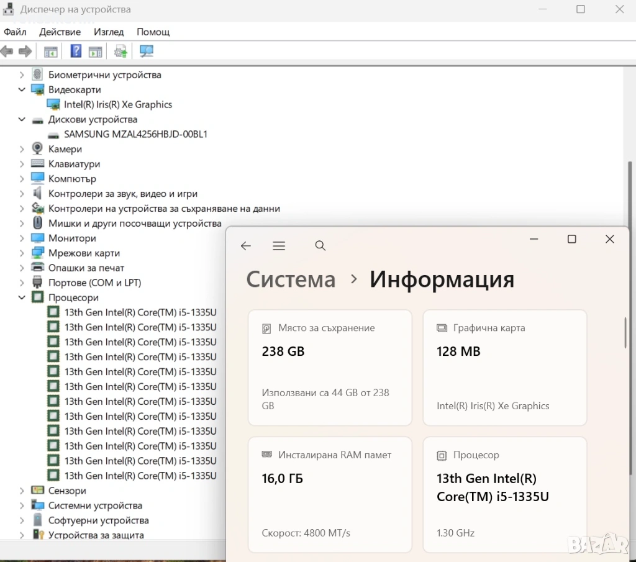Select SAMSUNG MZAL4256HBJD-00BL1 disk drive

click(135, 134)
